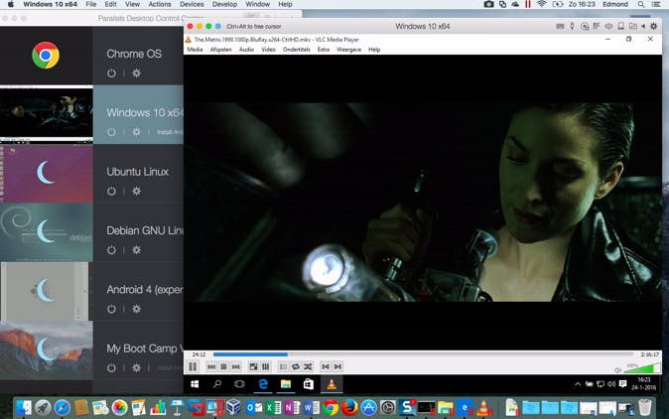Power on Android 4 virtual machine
This screenshot has width=669, height=419.
pos(111,309)
